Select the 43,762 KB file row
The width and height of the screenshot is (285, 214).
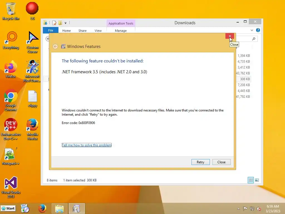(244, 73)
